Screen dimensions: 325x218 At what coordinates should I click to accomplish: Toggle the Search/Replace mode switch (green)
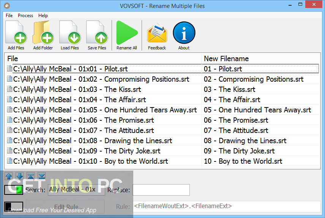click(x=14, y=190)
